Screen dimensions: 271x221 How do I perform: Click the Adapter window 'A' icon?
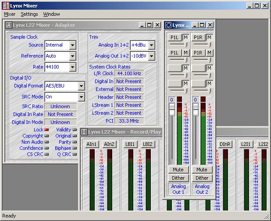pos(8,25)
